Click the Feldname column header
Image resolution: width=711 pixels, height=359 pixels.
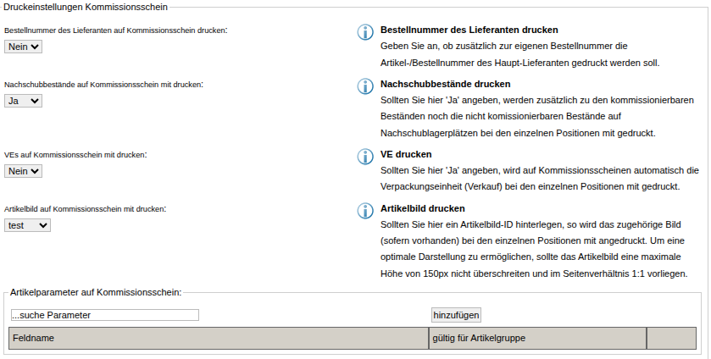click(x=218, y=338)
